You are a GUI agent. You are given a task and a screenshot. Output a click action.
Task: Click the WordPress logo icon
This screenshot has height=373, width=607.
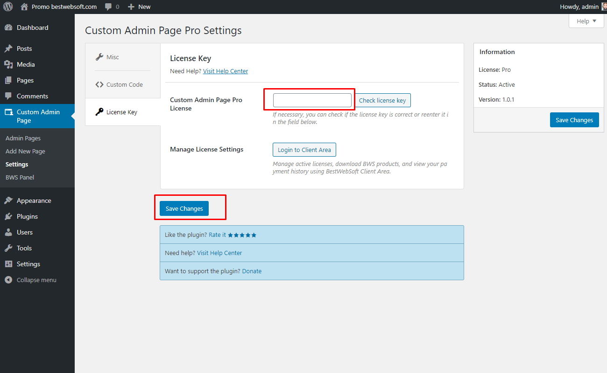[8, 7]
